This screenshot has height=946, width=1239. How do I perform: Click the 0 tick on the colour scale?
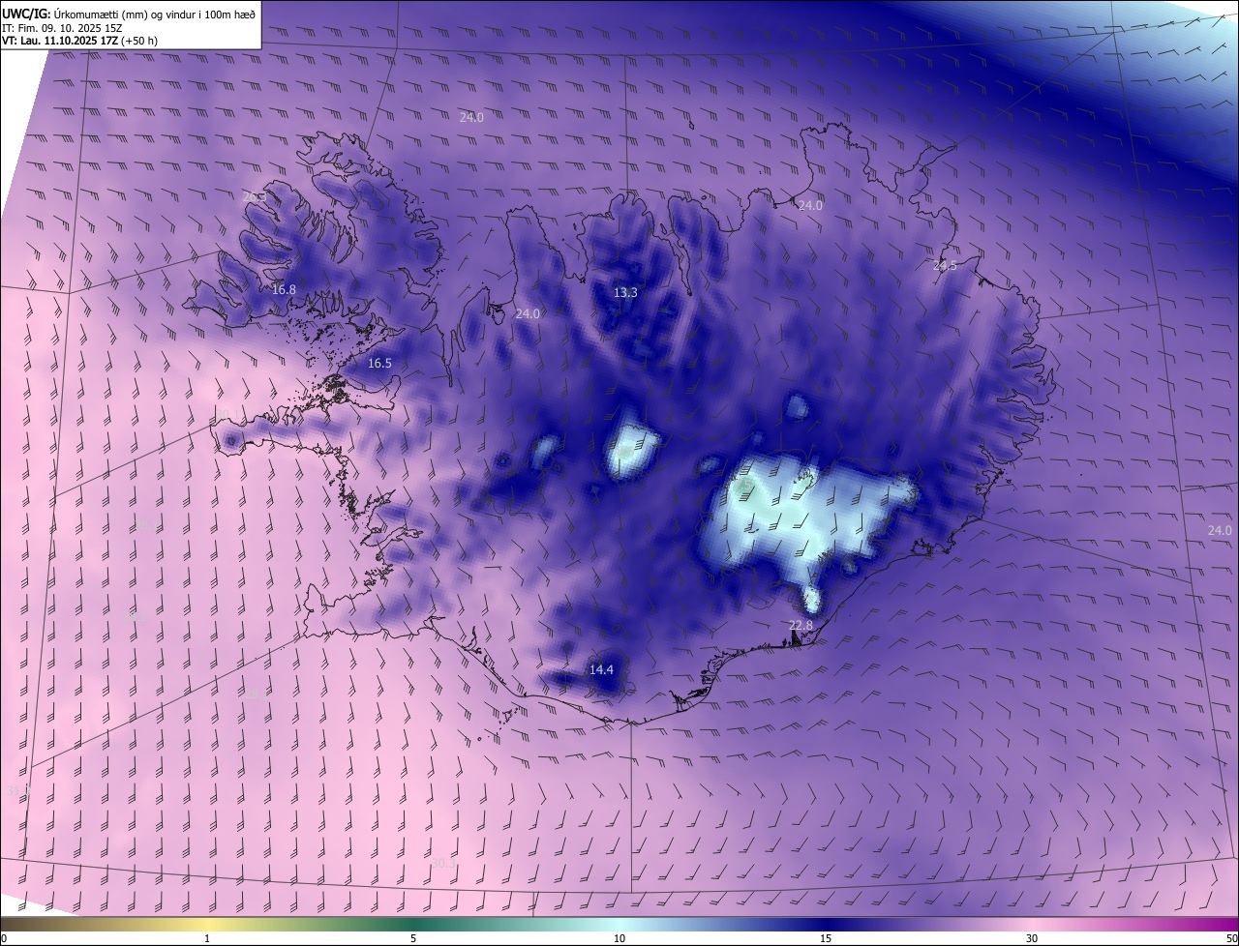coord(4,938)
